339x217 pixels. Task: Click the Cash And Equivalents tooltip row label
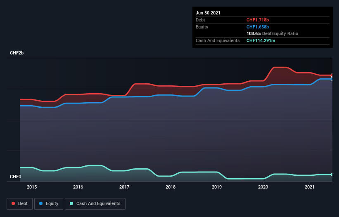coord(218,40)
